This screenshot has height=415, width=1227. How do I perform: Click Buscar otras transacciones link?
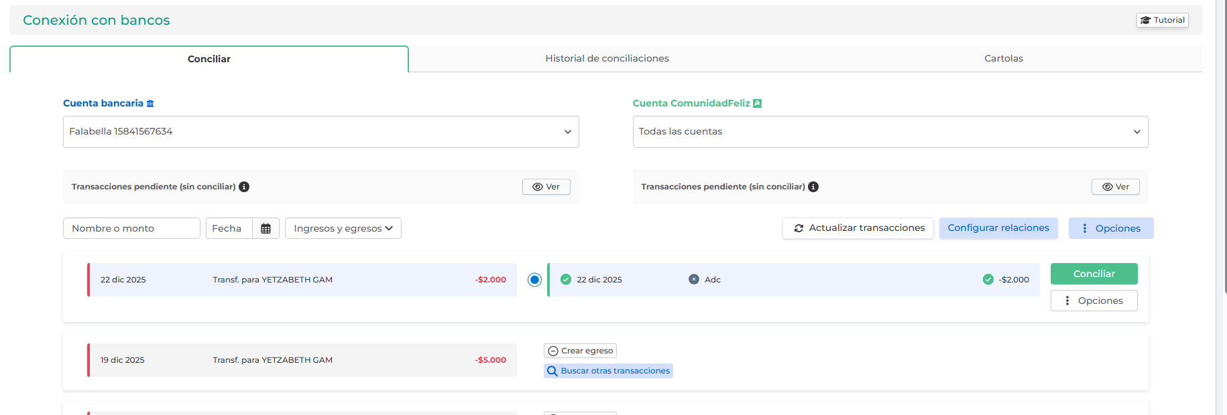tap(608, 371)
